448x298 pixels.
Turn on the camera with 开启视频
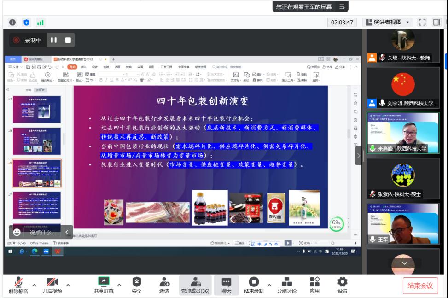coord(52,285)
